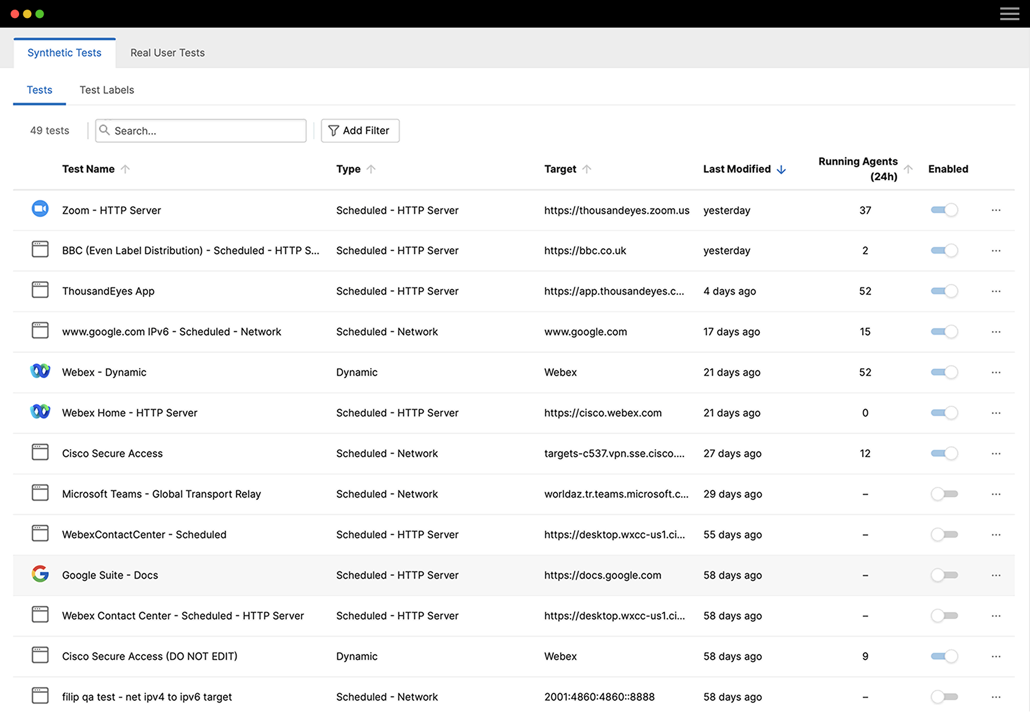Switch to the Real User Tests tab
This screenshot has height=712, width=1030.
click(x=167, y=53)
